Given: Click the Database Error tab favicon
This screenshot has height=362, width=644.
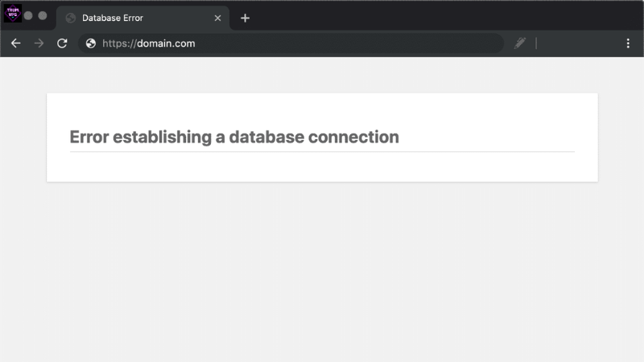Looking at the screenshot, I should [x=71, y=18].
